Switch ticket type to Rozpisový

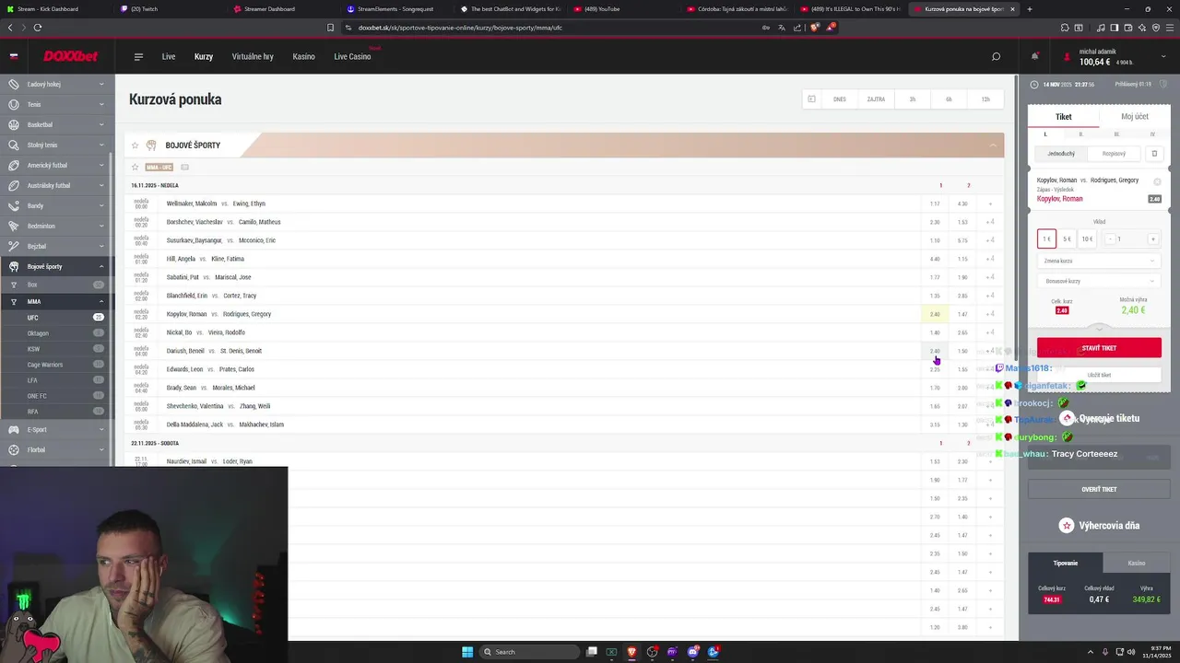tap(1114, 154)
